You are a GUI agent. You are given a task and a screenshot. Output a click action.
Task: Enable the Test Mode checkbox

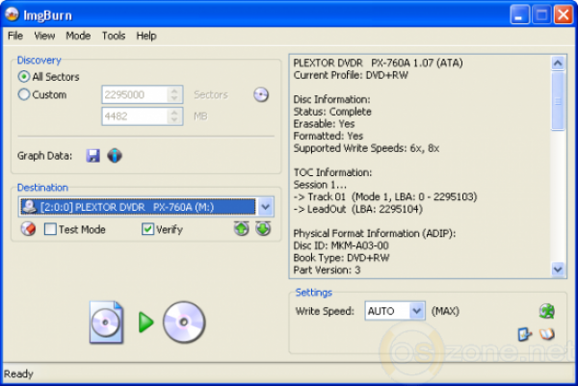pyautogui.click(x=50, y=229)
